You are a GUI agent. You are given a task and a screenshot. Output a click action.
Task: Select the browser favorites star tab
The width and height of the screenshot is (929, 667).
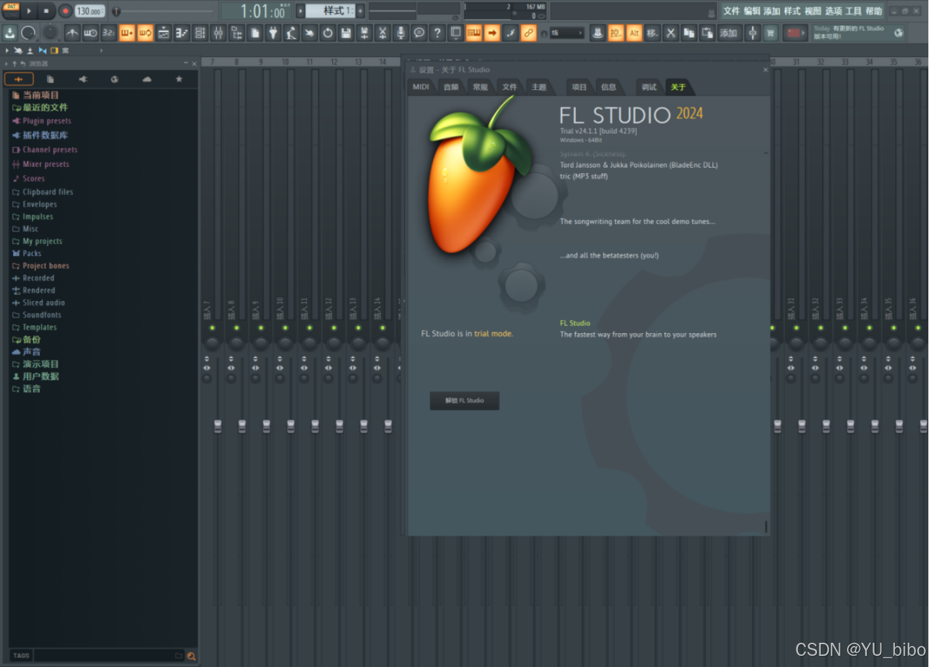[x=179, y=79]
